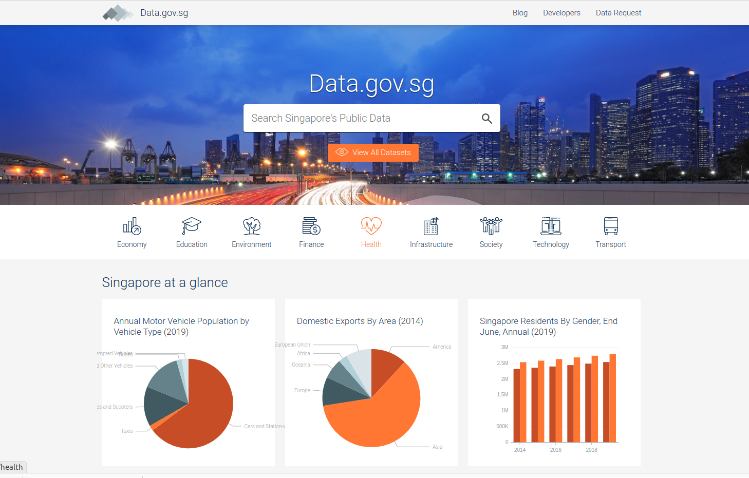This screenshot has width=749, height=478.
Task: Click the 'European Union' chart label
Action: click(292, 345)
